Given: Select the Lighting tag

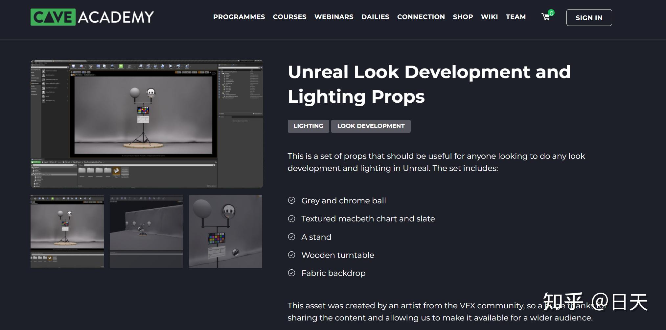Looking at the screenshot, I should (308, 126).
